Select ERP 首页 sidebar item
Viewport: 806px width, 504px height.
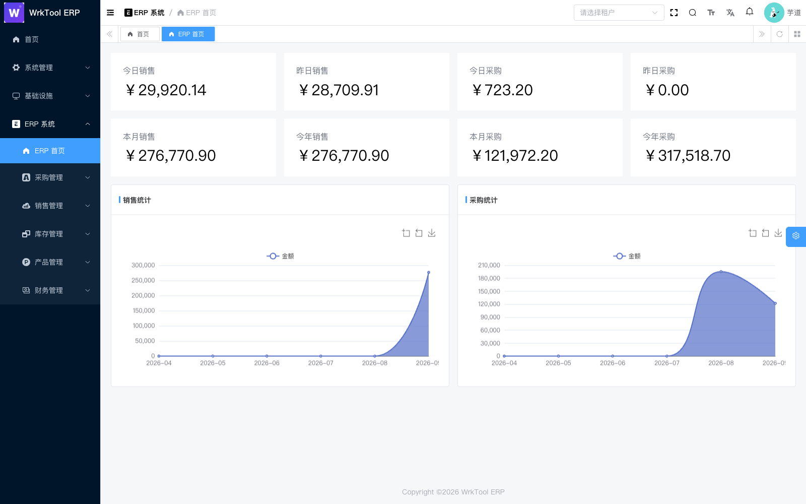50,151
